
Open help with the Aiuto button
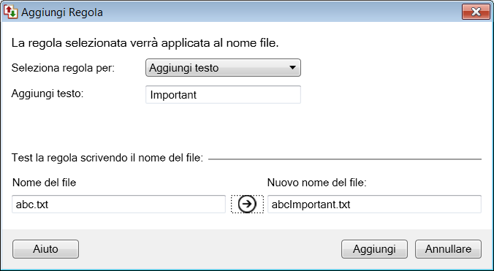(46, 249)
